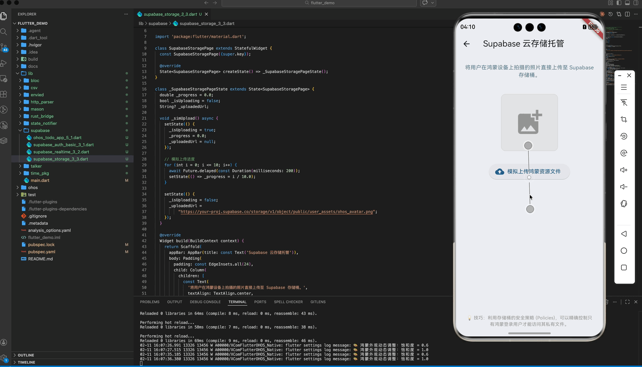The image size is (642, 367).
Task: Open Source Control view with 43 badge
Action: pos(4,47)
